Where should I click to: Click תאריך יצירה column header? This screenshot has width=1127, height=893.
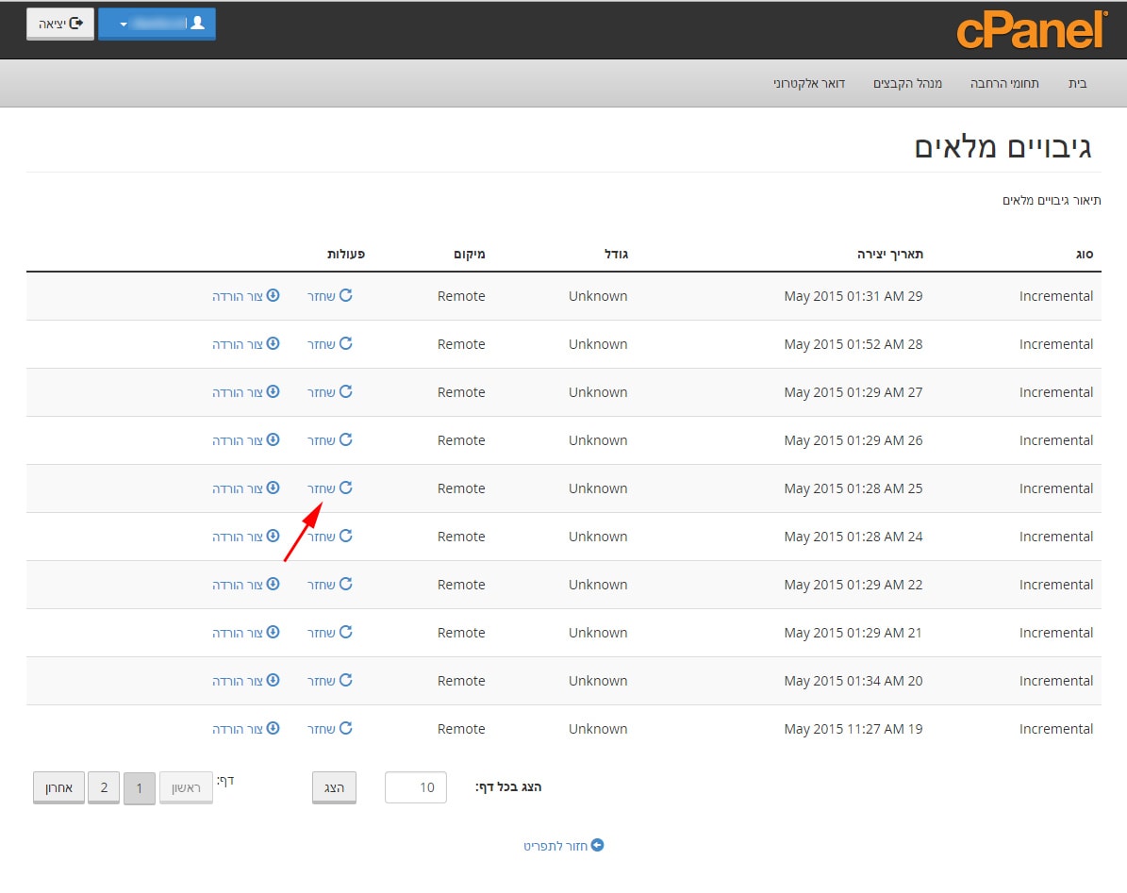pyautogui.click(x=890, y=254)
